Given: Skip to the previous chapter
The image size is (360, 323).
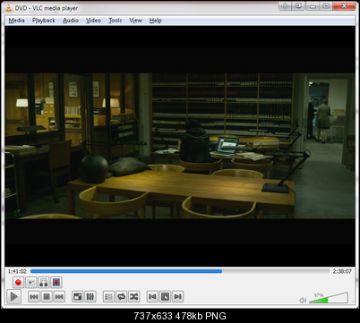Looking at the screenshot, I should pyautogui.click(x=34, y=297).
